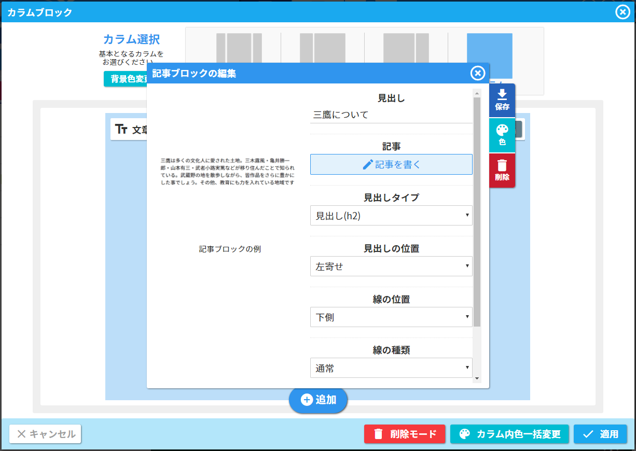The height and width of the screenshot is (451, 636).
Task: Click the red 削除 trash icon
Action: 502,170
